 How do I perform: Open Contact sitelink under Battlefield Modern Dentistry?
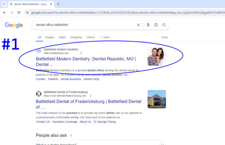41,79
